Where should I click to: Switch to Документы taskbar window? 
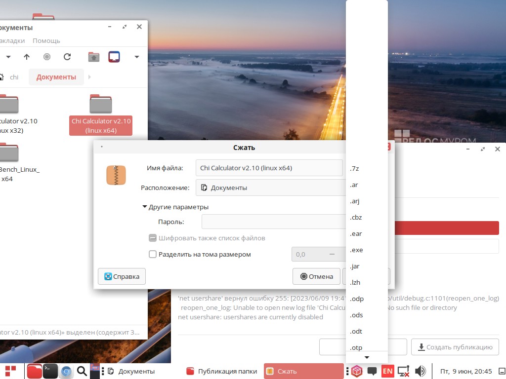click(x=131, y=371)
